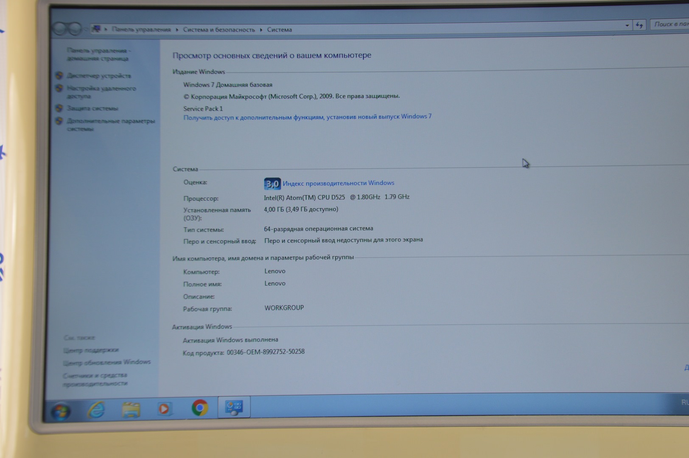Launch Windows Media Player from taskbar
The height and width of the screenshot is (458, 689).
tap(164, 409)
